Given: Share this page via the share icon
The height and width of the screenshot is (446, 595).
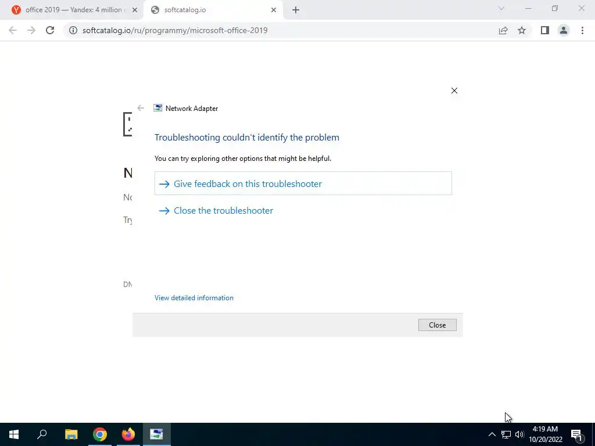Looking at the screenshot, I should pyautogui.click(x=503, y=30).
